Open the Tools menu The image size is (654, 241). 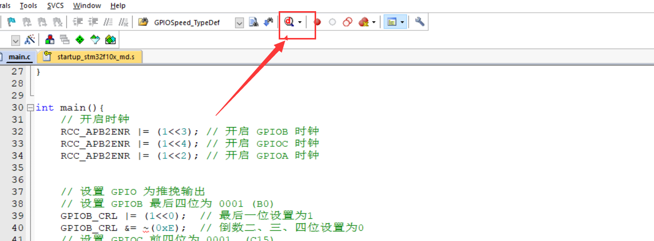[x=29, y=6]
